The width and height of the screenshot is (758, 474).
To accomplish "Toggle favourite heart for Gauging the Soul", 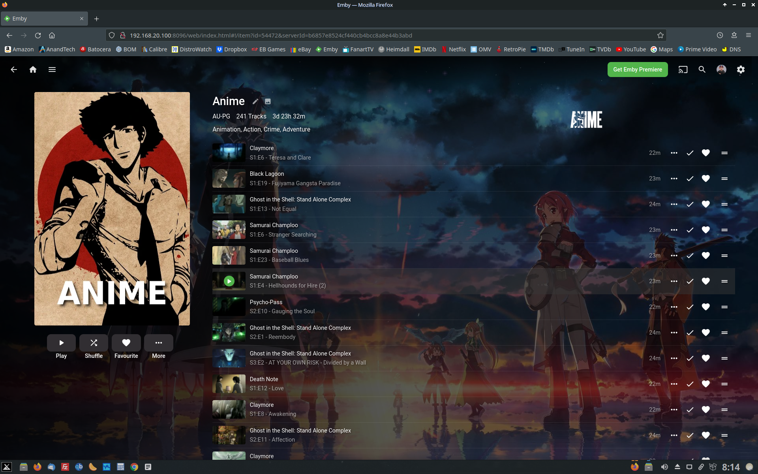I will coord(706,307).
